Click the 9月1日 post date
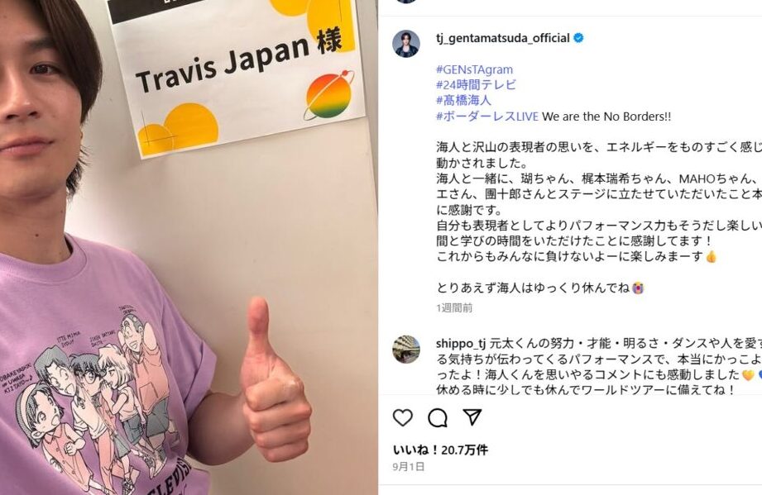 point(408,467)
